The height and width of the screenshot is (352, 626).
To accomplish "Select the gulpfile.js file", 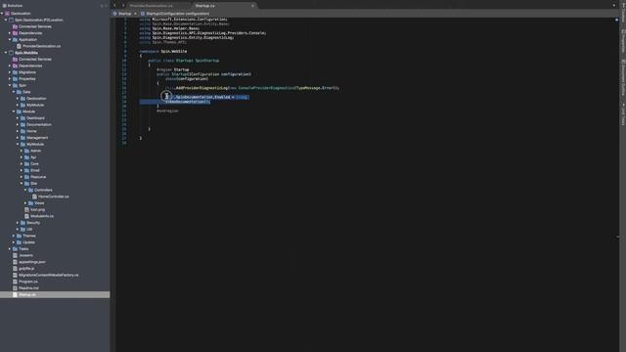I will tap(55, 269).
